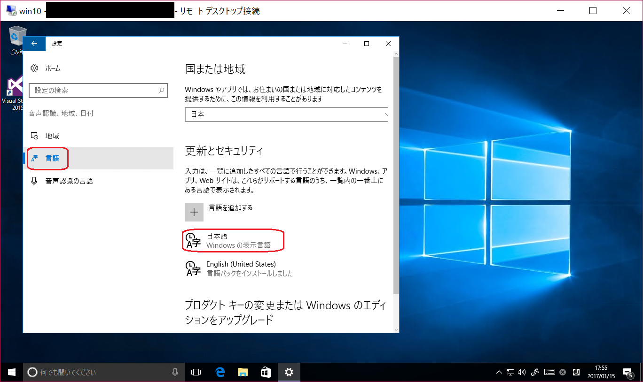Open the 日本 country or region dropdown
Screen dimensions: 643x382
pyautogui.click(x=286, y=114)
